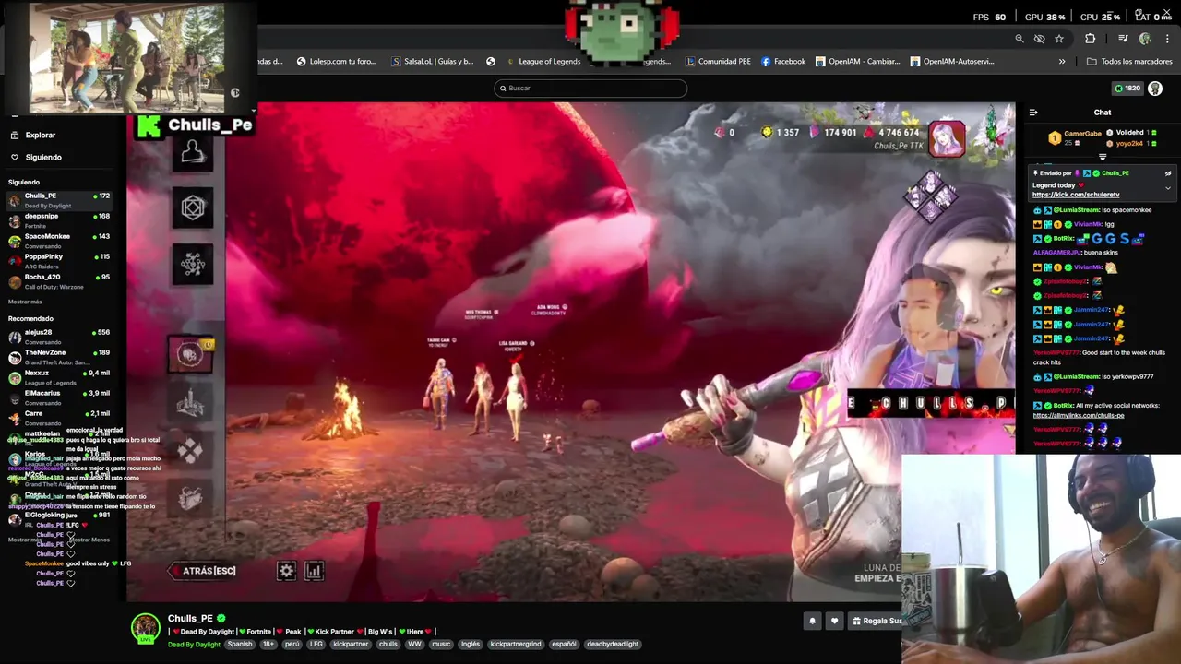Open the Lolesp.com bookmark
The height and width of the screenshot is (664, 1181).
pyautogui.click(x=337, y=62)
